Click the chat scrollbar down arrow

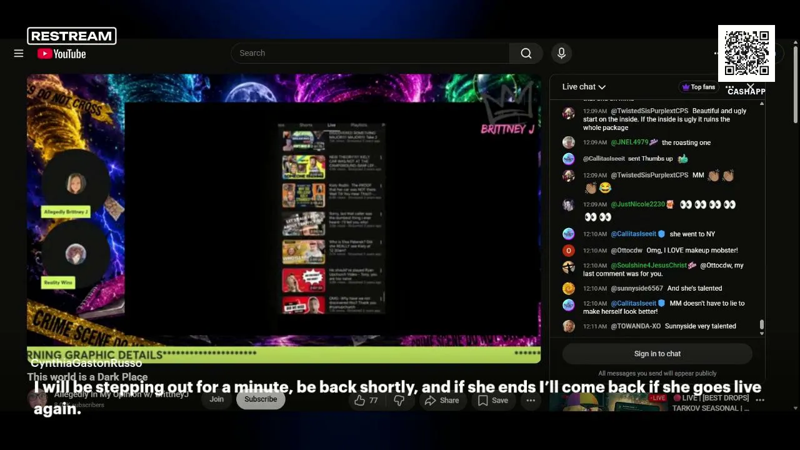point(761,334)
